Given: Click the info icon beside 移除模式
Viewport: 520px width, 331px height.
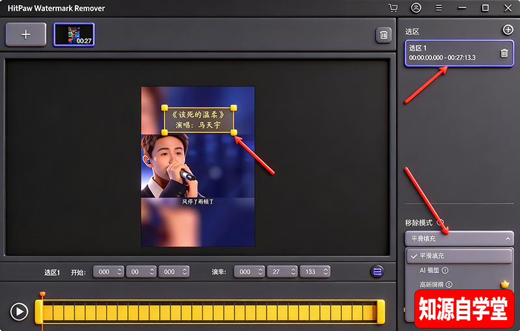Looking at the screenshot, I should point(440,222).
